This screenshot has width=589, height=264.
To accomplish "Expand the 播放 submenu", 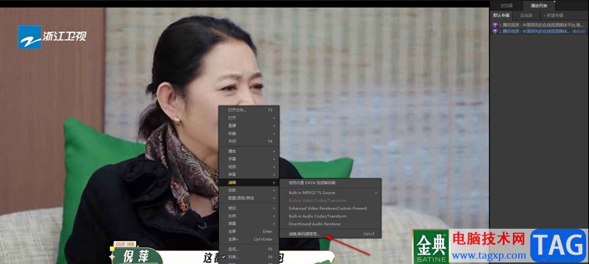I will pyautogui.click(x=249, y=151).
